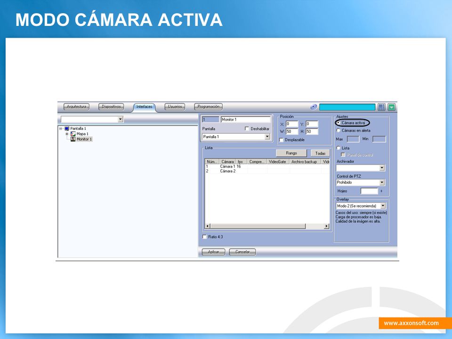Select the Cámara 2 row in list
Screen dimensions: 452x339
point(267,171)
